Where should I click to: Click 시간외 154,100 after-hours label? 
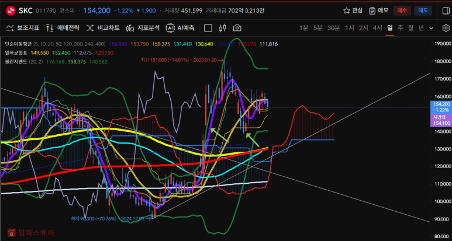(441, 120)
